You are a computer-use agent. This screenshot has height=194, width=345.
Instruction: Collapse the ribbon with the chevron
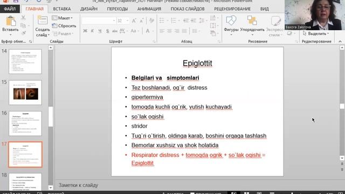[x=340, y=41]
